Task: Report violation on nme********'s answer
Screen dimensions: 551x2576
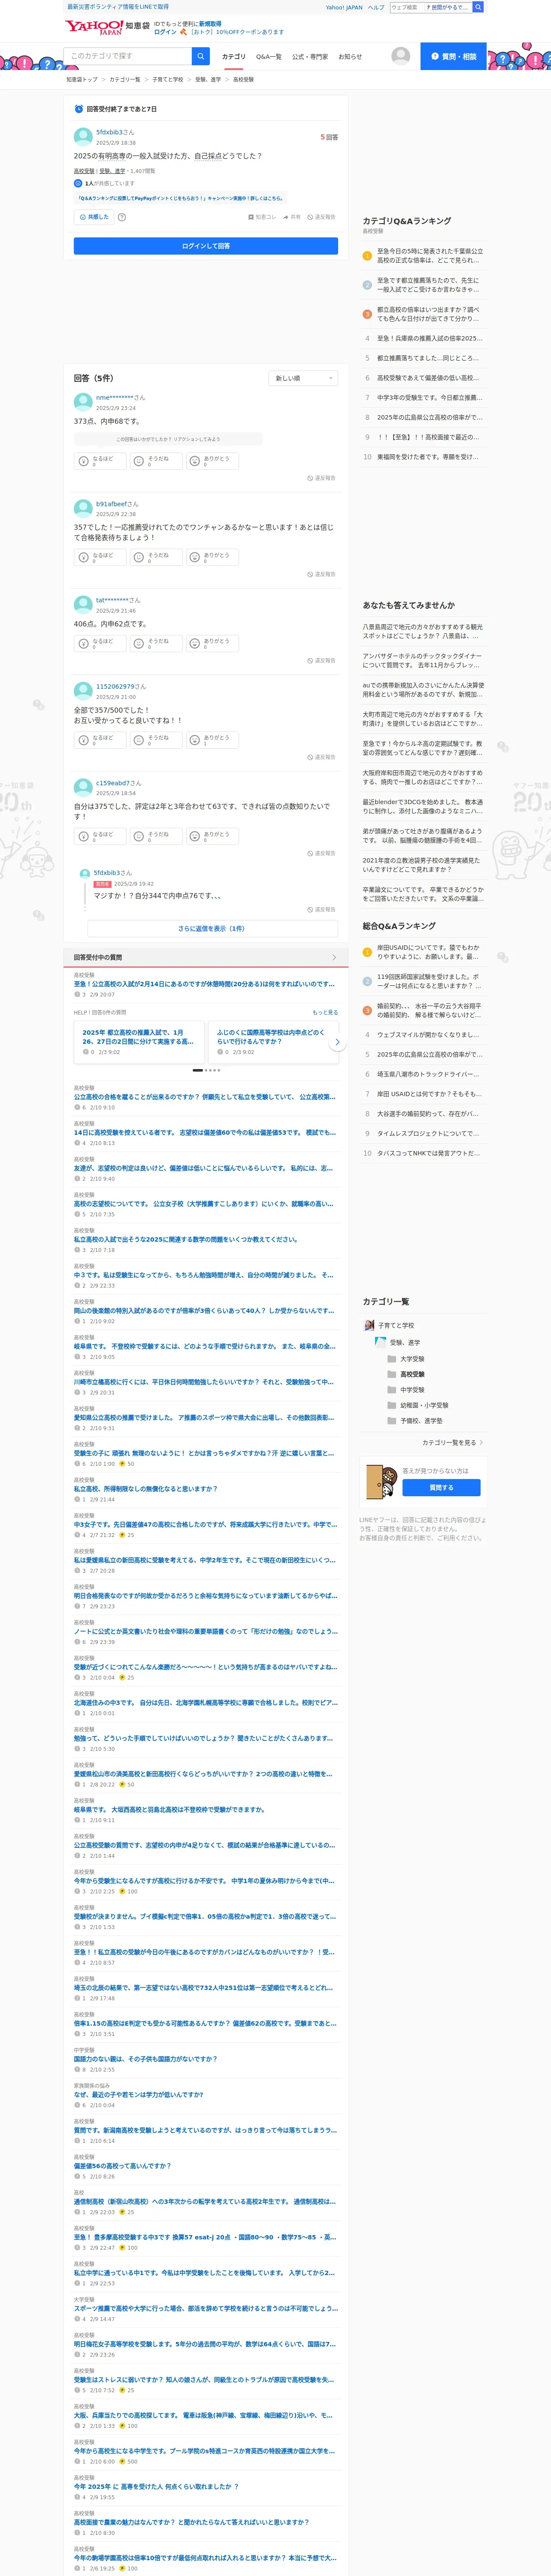Action: pos(321,478)
